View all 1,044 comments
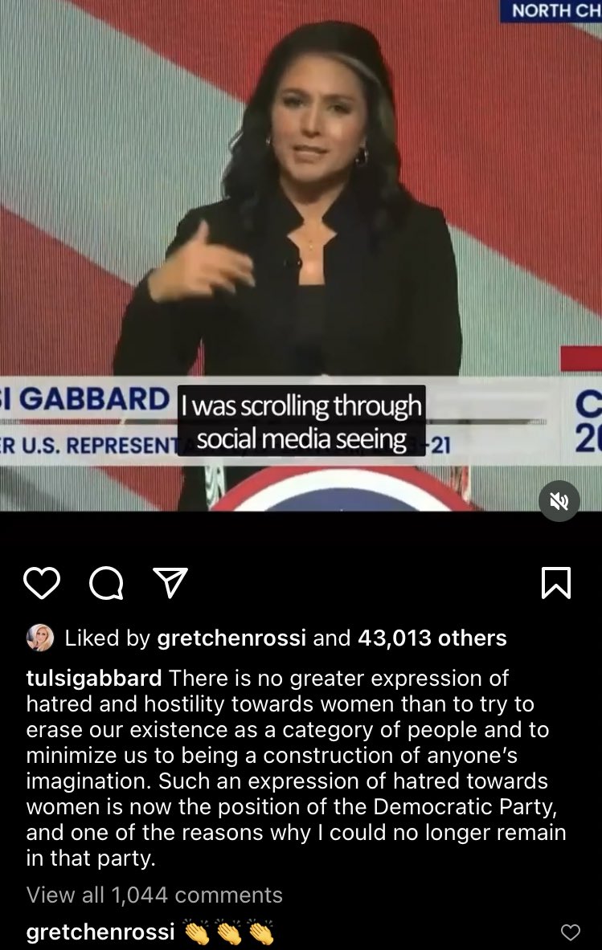The height and width of the screenshot is (950, 602). [154, 895]
